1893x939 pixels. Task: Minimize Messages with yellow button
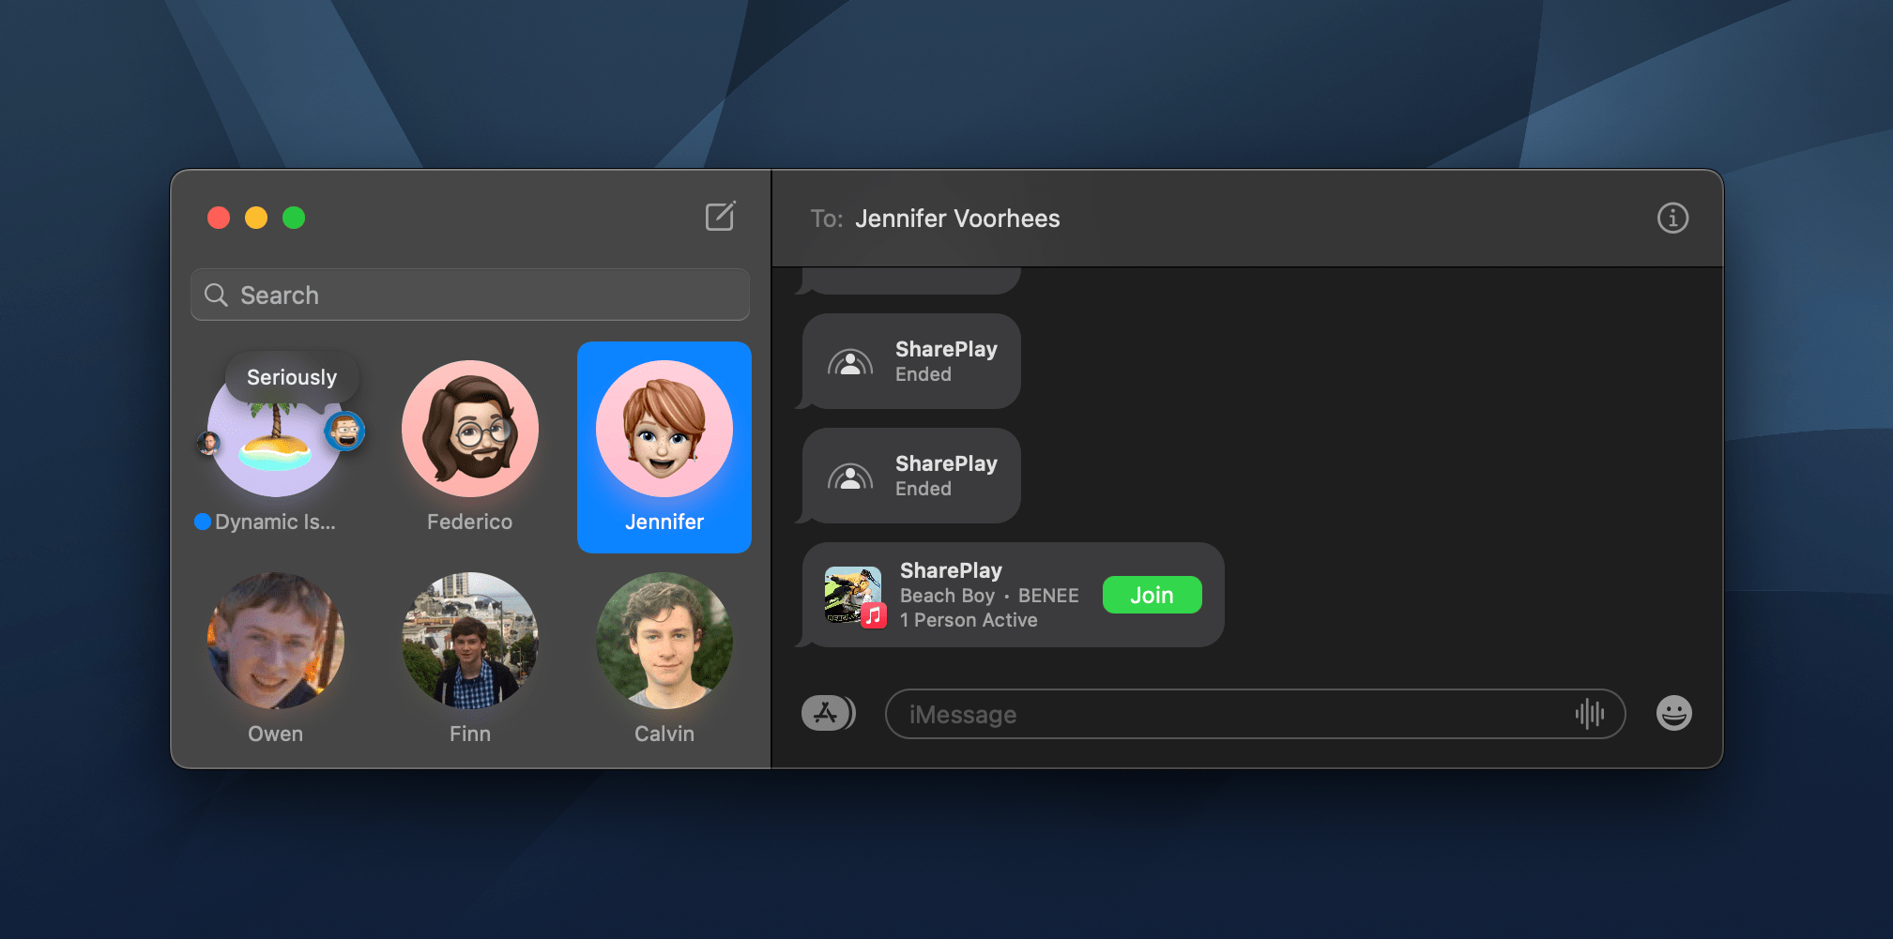tap(256, 218)
